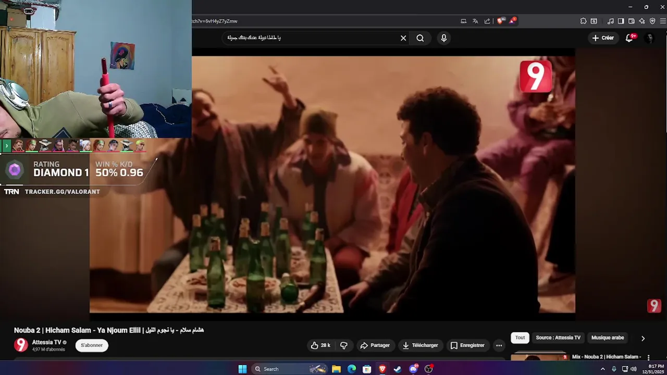Toggle the browser sidebar panel icon
This screenshot has height=375, width=667.
click(x=621, y=21)
